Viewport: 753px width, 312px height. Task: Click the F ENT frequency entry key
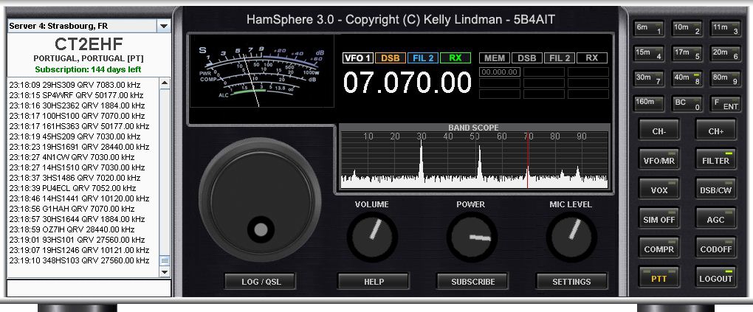point(725,104)
